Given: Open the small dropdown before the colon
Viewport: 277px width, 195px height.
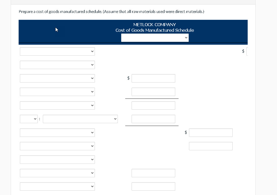Looking at the screenshot, I should tap(29, 119).
